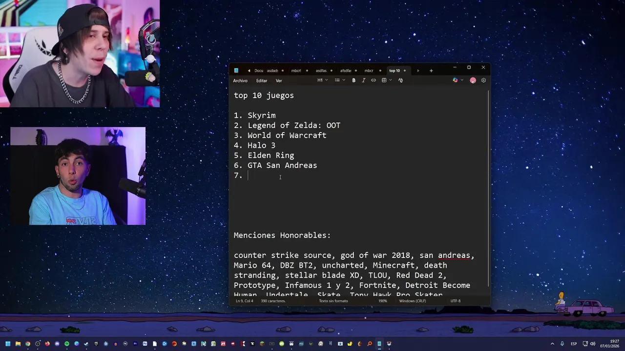Switch to the asdads tab
The width and height of the screenshot is (625, 351).
272,71
